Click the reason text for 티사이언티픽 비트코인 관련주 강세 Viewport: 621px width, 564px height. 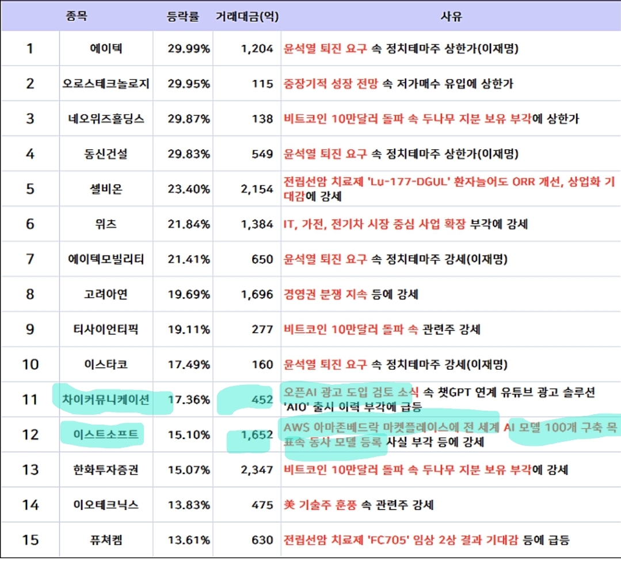[x=382, y=330]
